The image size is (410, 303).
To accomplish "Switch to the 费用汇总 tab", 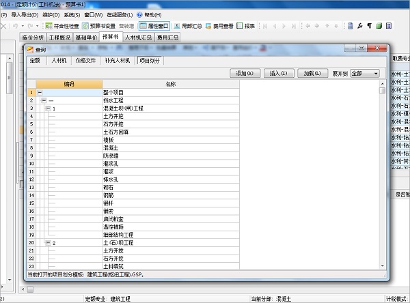I will click(167, 38).
